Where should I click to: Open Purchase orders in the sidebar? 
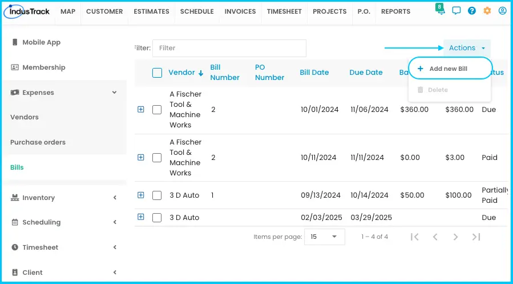pyautogui.click(x=38, y=142)
